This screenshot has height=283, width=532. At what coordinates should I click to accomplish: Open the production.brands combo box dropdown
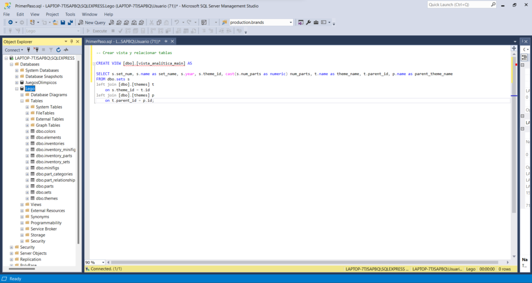pos(291,22)
